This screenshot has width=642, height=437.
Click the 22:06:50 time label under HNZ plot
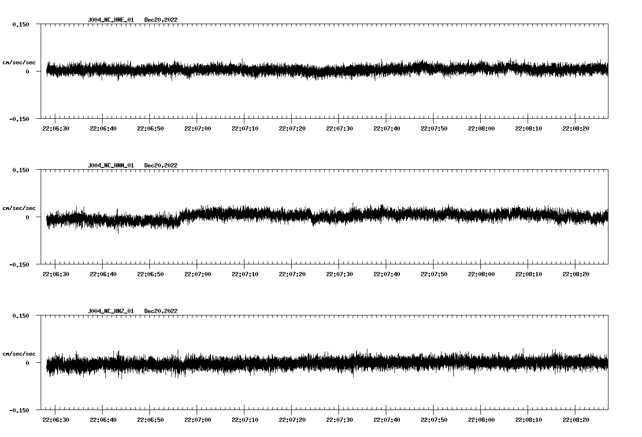click(150, 420)
